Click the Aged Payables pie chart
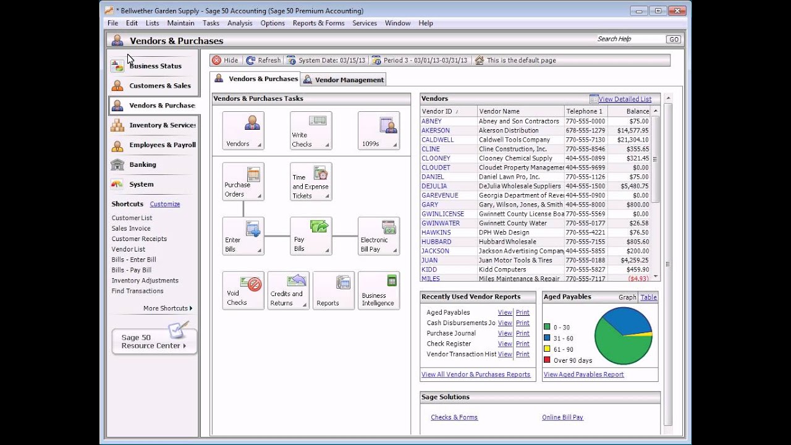 click(x=624, y=336)
